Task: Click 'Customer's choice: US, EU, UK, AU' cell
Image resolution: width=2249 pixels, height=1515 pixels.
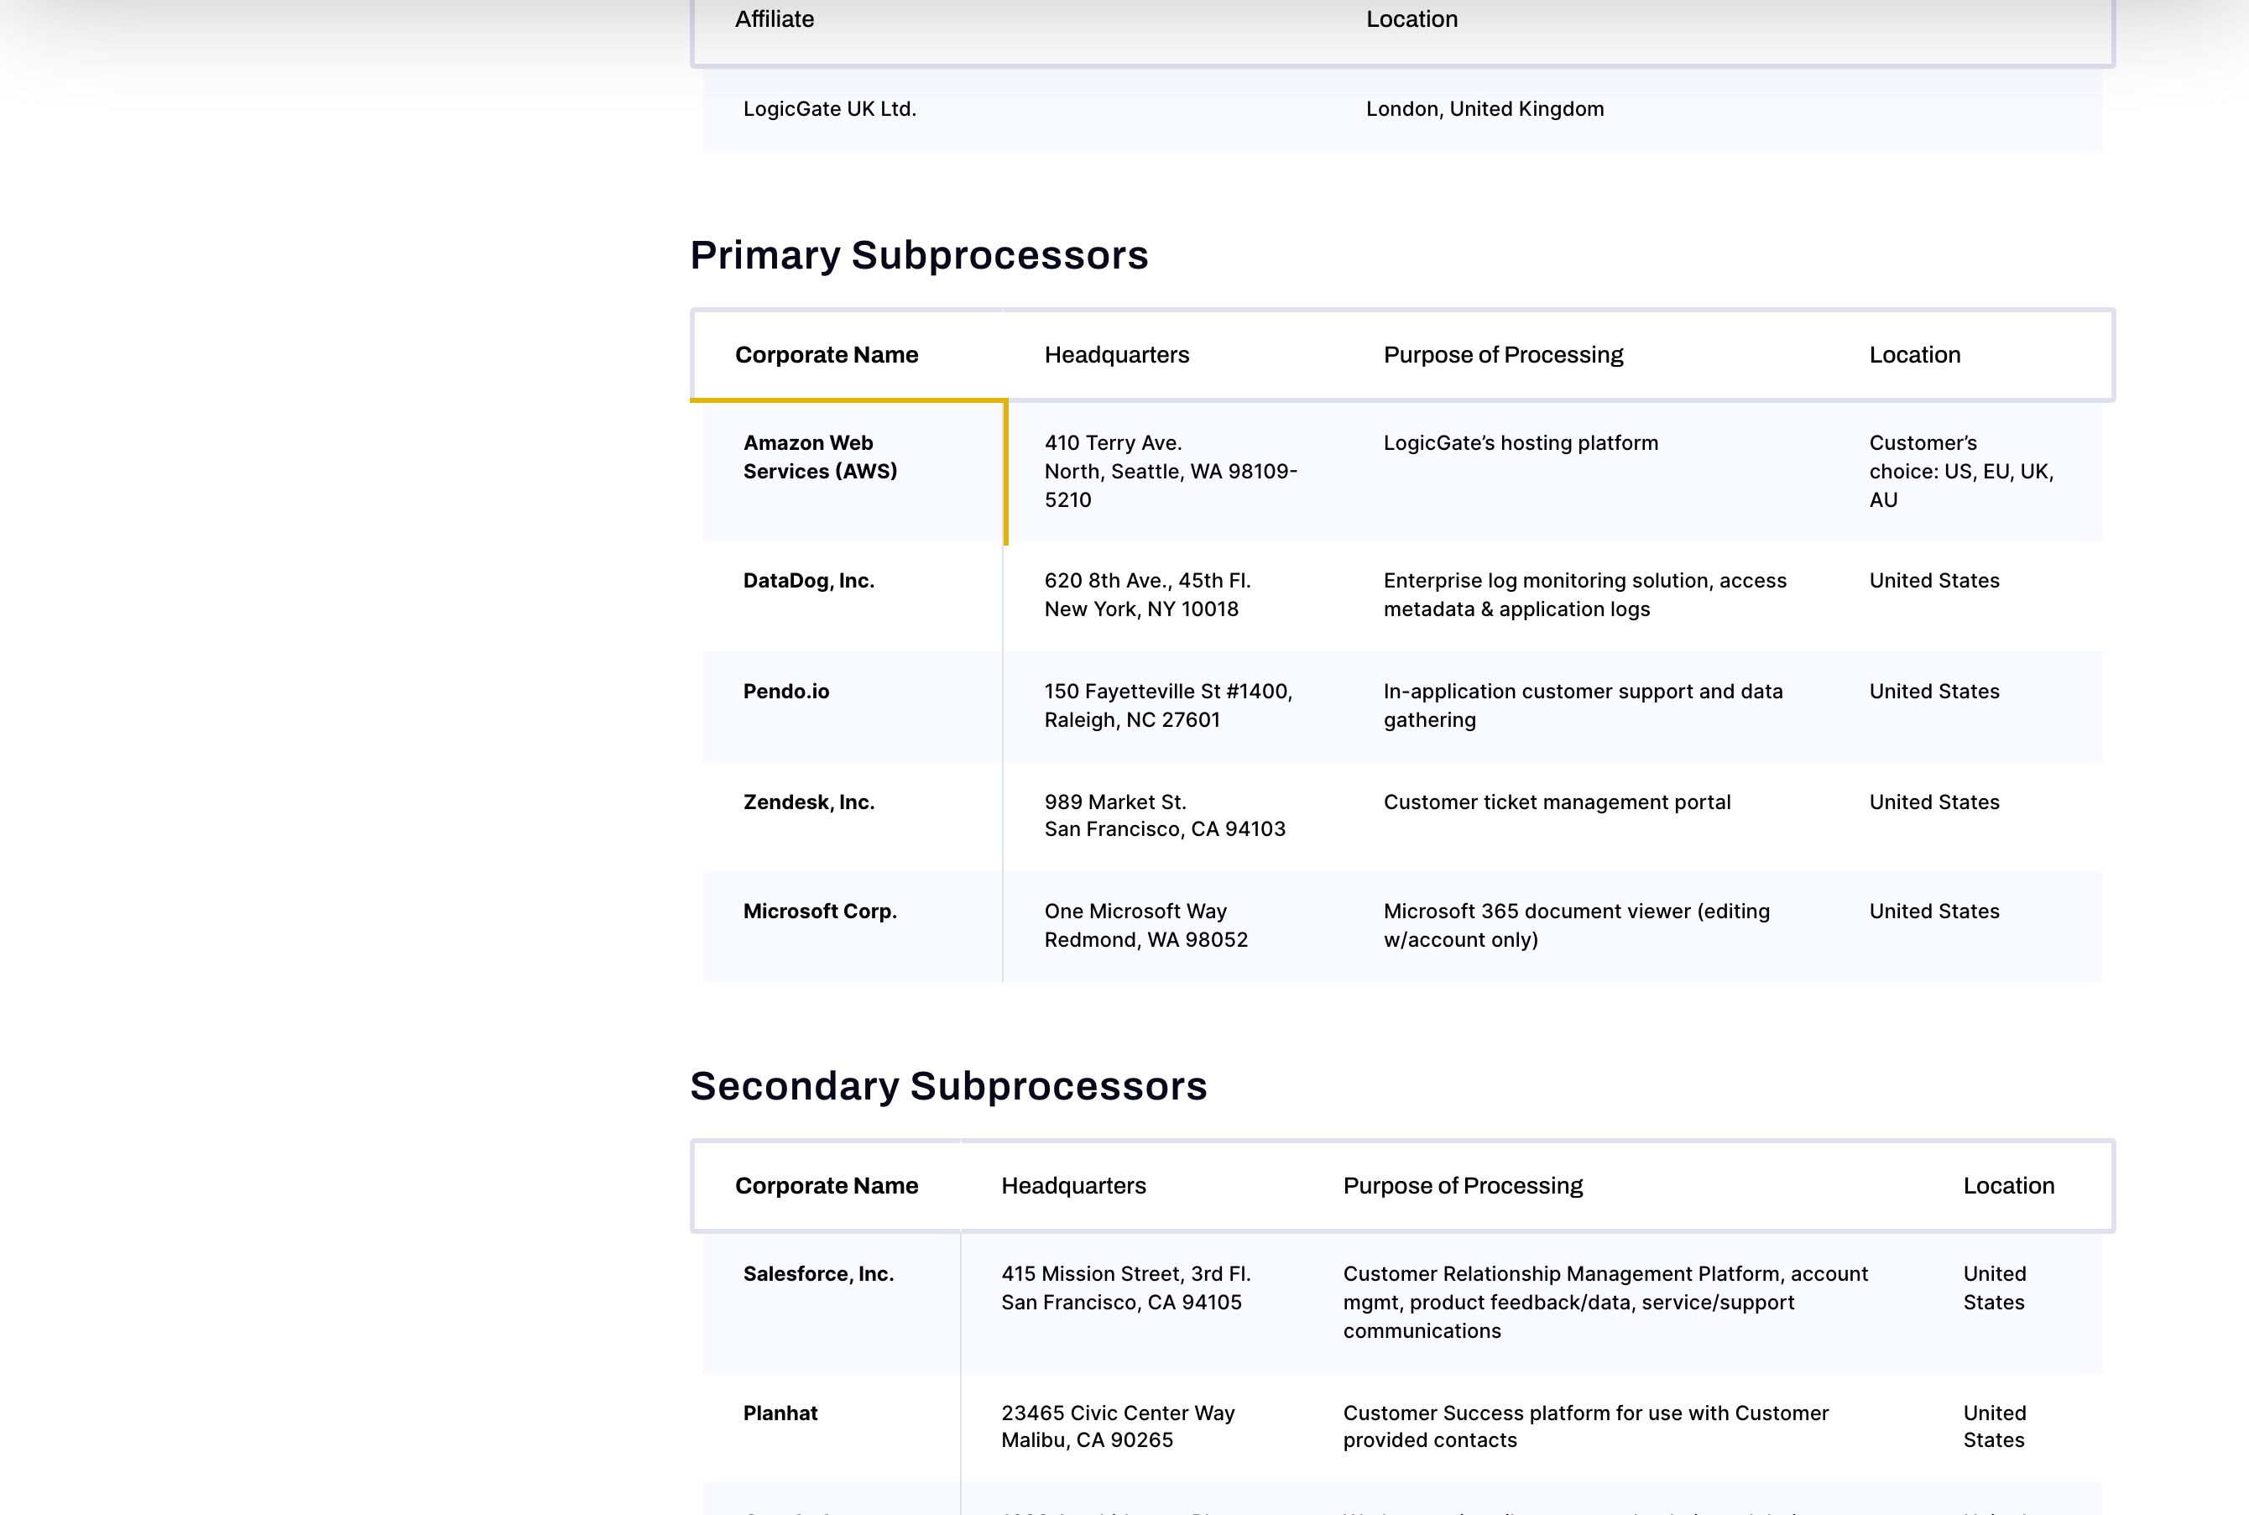Action: pos(1961,472)
